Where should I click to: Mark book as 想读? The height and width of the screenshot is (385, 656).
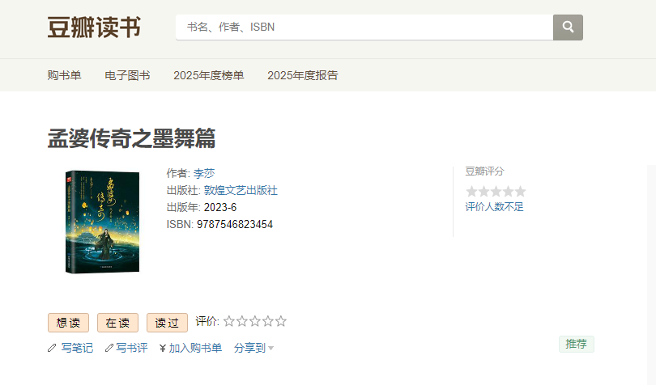pyautogui.click(x=69, y=323)
